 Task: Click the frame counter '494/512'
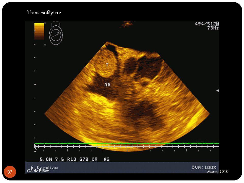(206, 24)
